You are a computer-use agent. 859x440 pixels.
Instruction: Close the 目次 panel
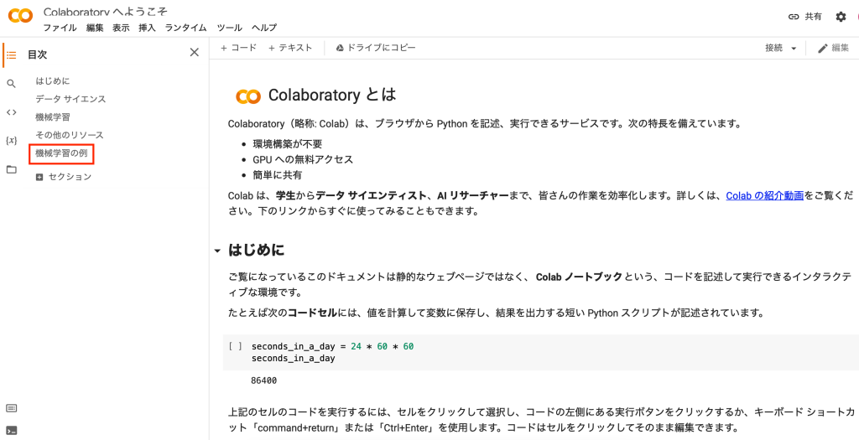(x=195, y=52)
